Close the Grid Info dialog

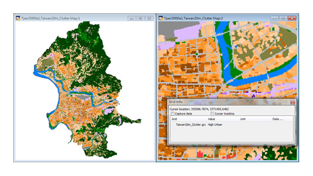click(293, 102)
